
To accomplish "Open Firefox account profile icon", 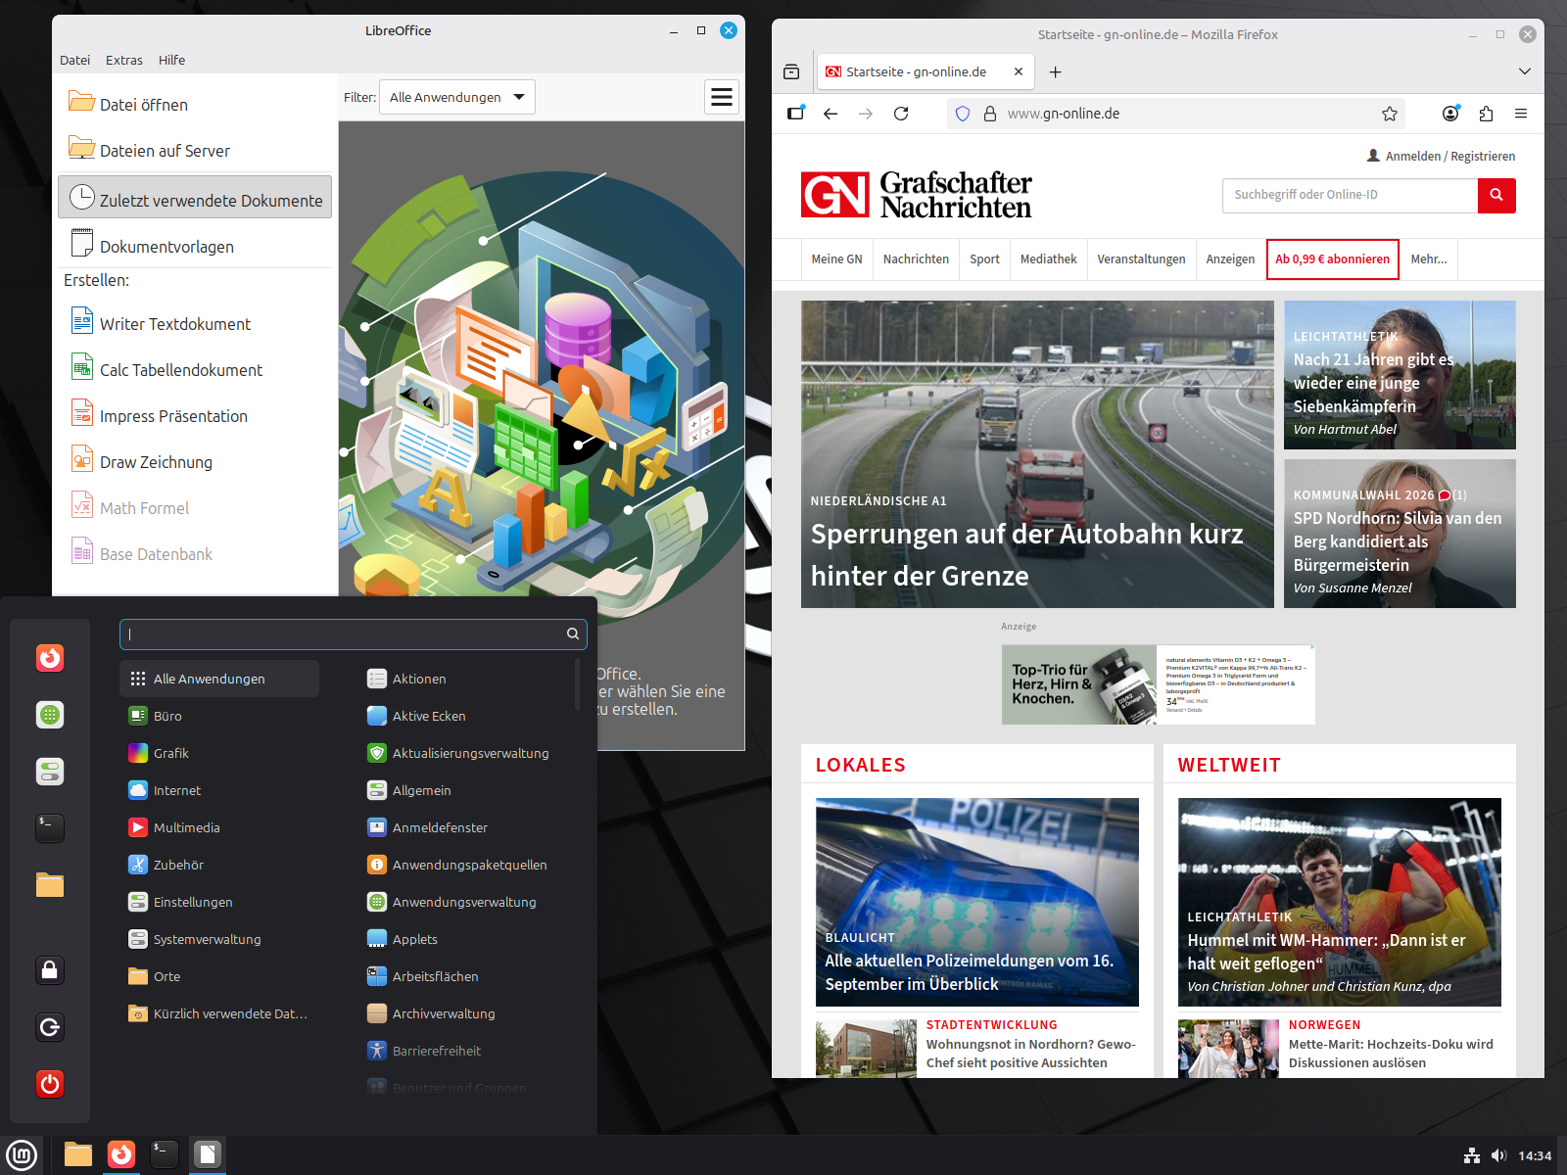I will tap(1450, 114).
